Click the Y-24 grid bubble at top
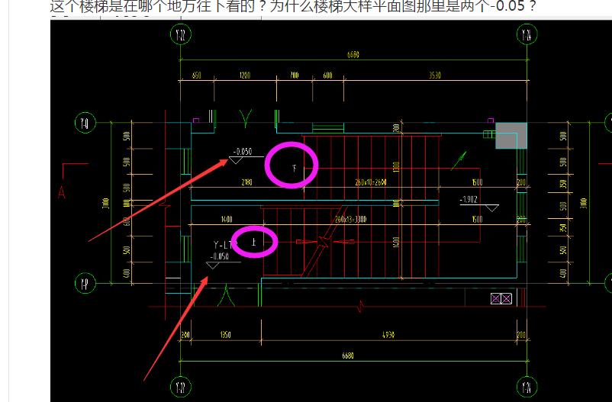 point(527,35)
